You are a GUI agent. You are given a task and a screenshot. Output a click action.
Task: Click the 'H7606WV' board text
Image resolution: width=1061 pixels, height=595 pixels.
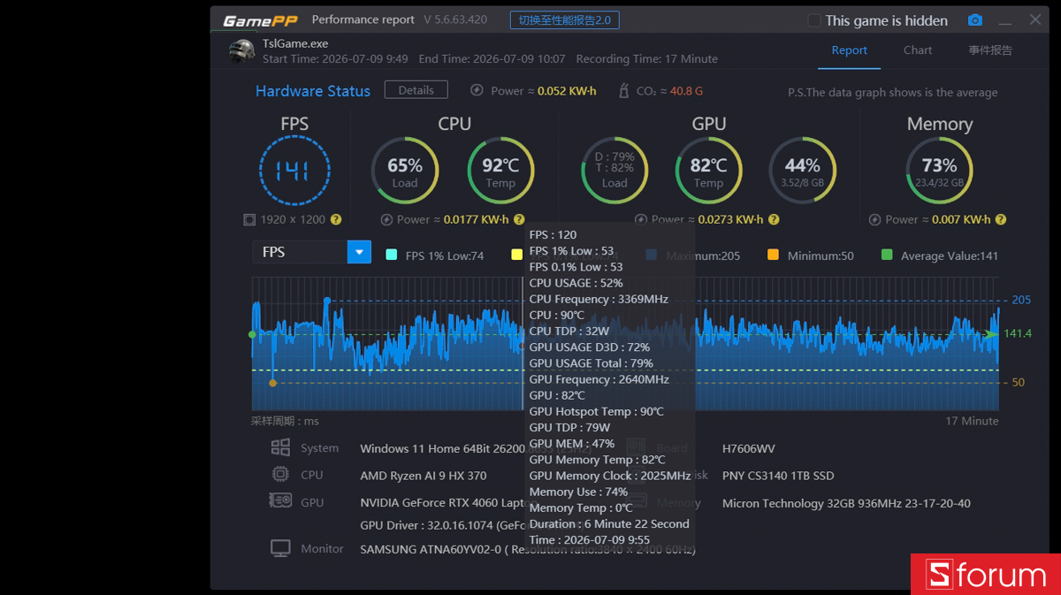pos(749,448)
